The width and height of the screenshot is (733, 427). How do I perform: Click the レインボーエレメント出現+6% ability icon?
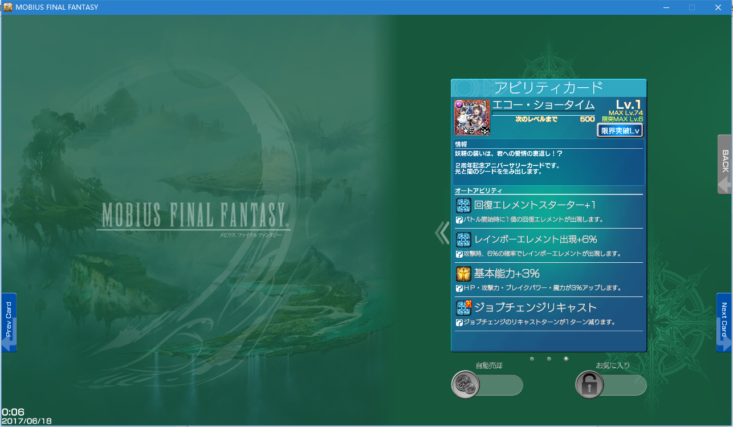click(x=463, y=239)
